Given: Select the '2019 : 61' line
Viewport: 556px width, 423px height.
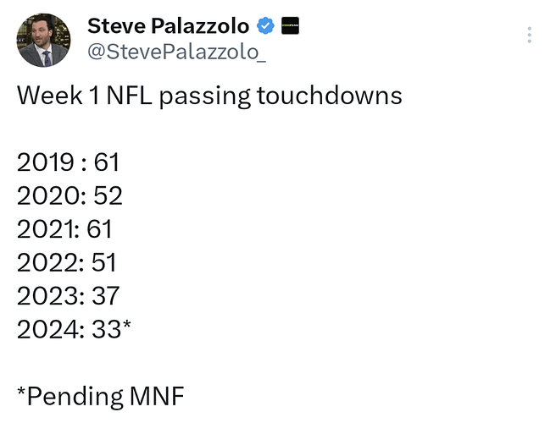Looking at the screenshot, I should [69, 162].
